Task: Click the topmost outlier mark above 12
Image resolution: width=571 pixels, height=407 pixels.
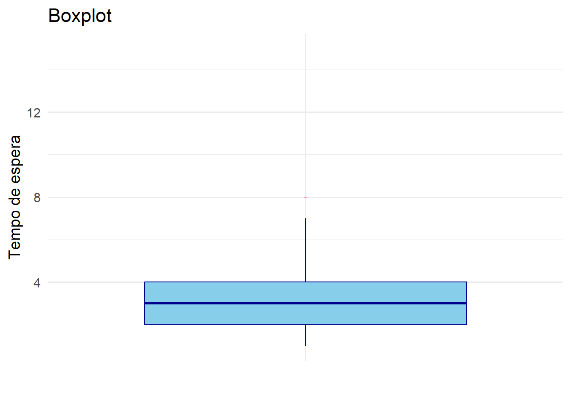Action: coord(305,49)
